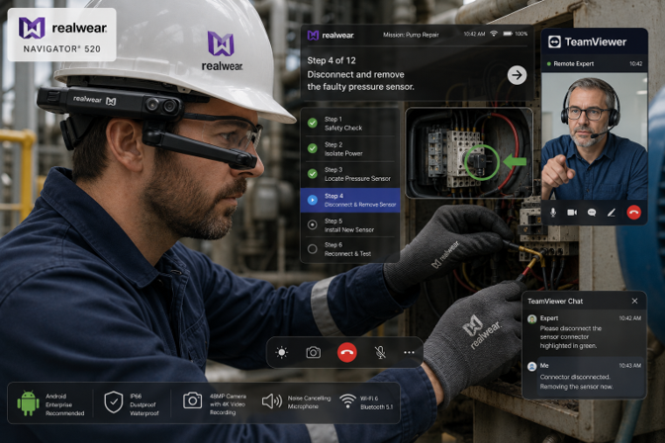Open Step 3 Locate Pressure Sensor

350,174
